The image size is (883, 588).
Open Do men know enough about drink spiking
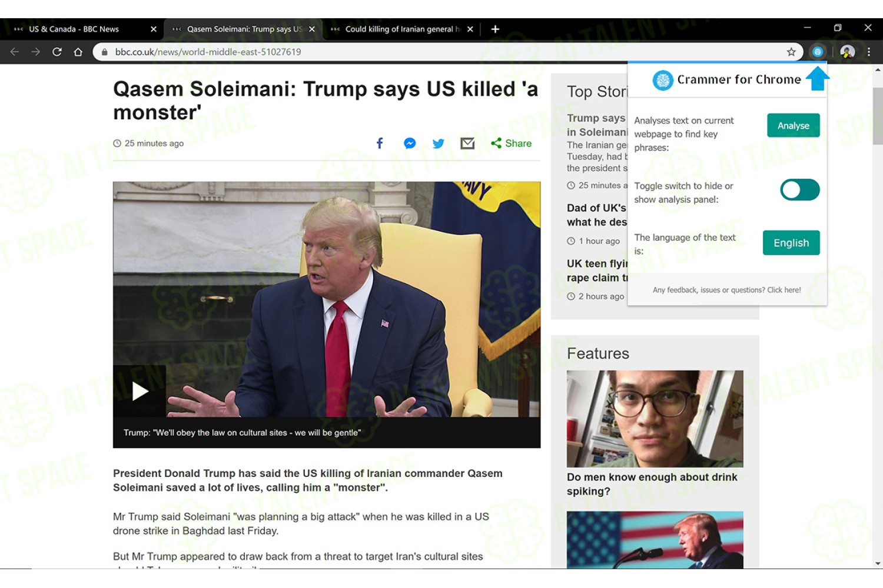[652, 484]
